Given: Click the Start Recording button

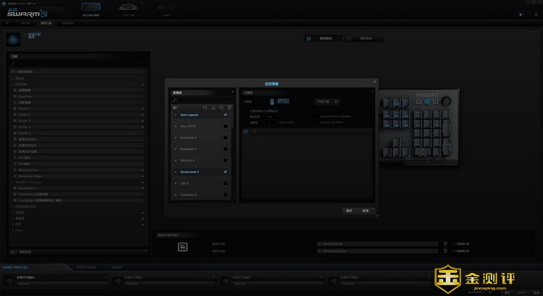Looking at the screenshot, I should point(283,102).
